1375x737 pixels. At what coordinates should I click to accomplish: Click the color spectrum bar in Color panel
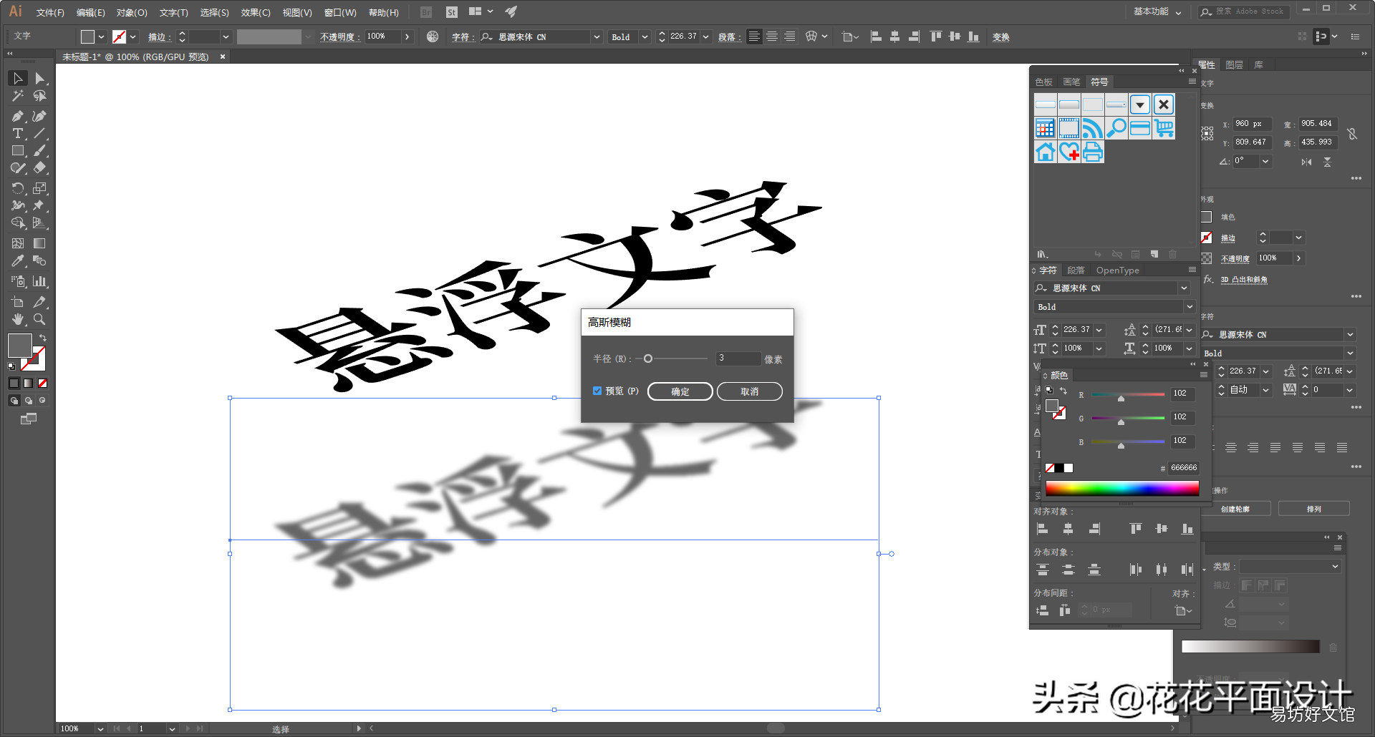pyautogui.click(x=1122, y=488)
